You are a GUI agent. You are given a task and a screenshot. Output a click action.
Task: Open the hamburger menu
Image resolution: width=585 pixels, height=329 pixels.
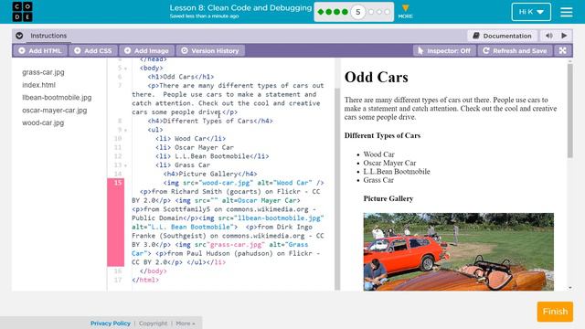pos(566,12)
